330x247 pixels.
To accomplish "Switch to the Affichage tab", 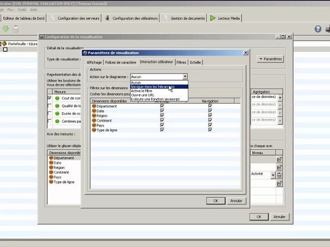I will pos(94,62).
